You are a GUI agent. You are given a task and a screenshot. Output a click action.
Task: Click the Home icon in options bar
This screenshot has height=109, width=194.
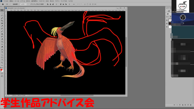3,4
